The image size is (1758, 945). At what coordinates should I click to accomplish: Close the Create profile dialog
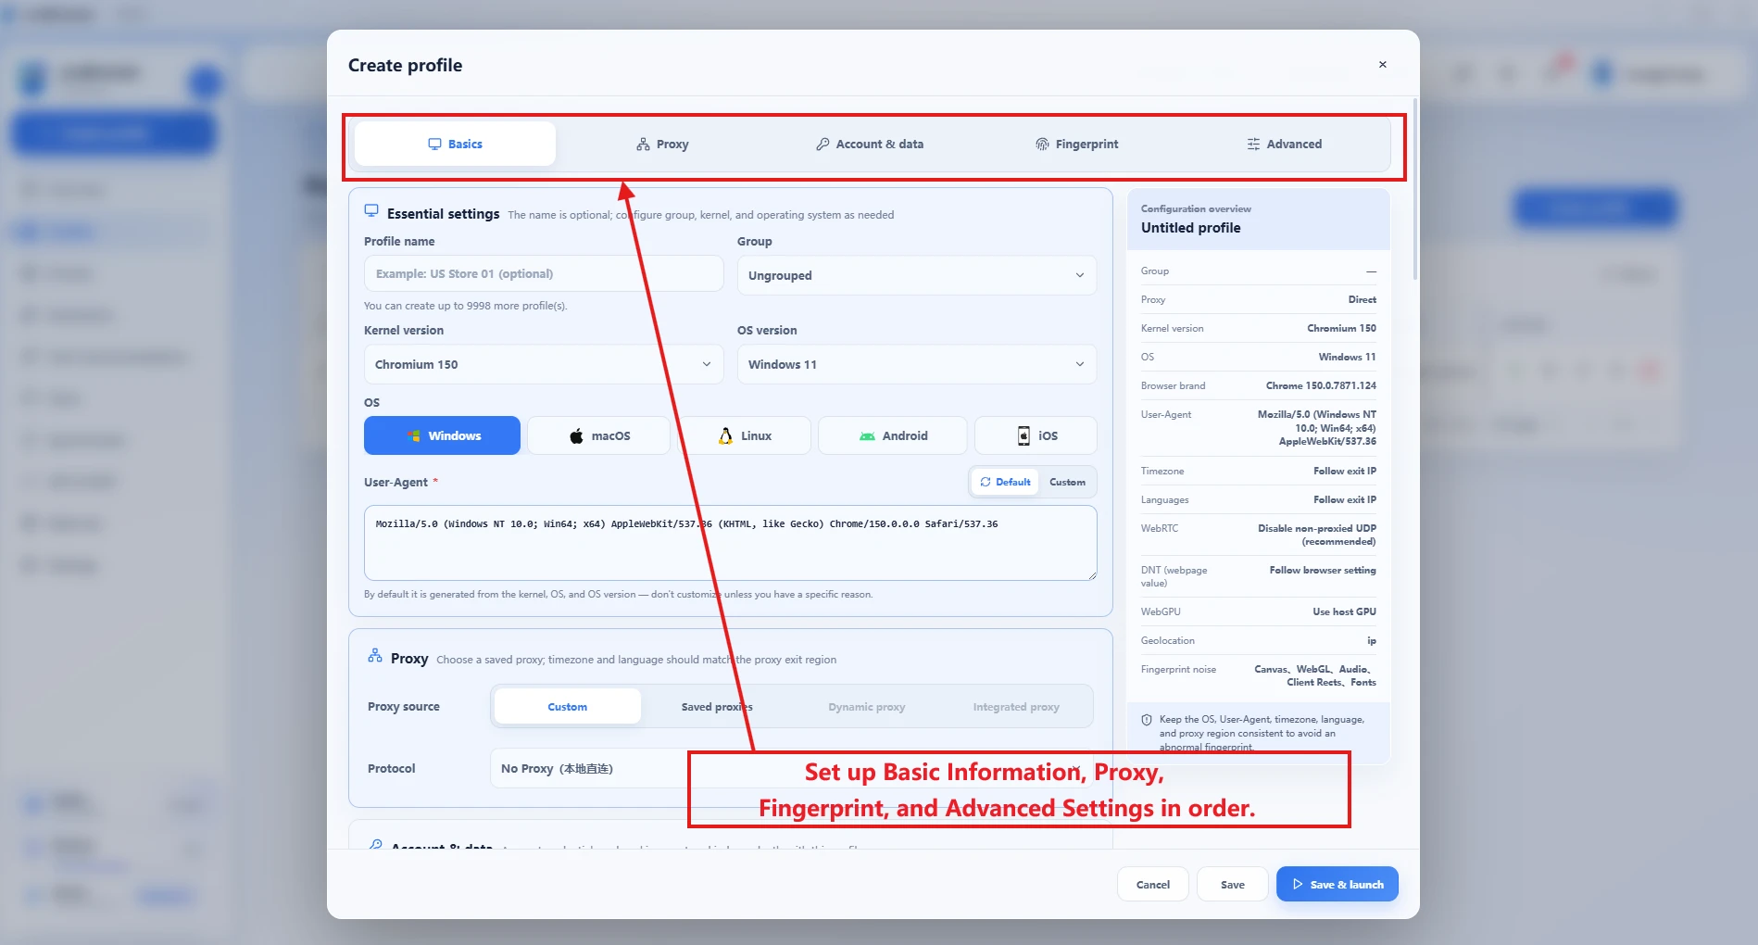pyautogui.click(x=1382, y=65)
